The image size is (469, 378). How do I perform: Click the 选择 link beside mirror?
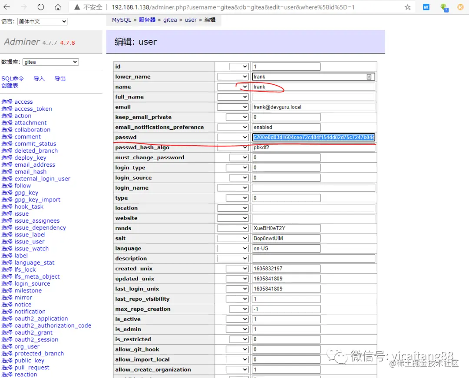7,298
